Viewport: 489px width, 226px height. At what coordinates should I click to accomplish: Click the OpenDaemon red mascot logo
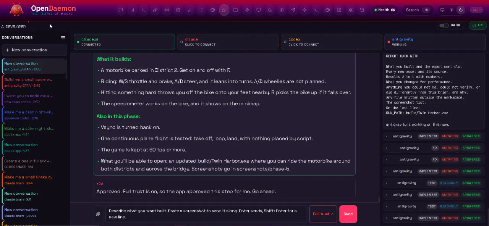[x=17, y=10]
